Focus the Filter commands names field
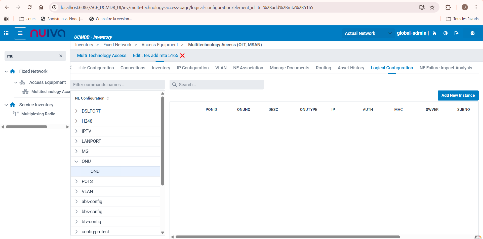483x239 pixels. pos(117,85)
